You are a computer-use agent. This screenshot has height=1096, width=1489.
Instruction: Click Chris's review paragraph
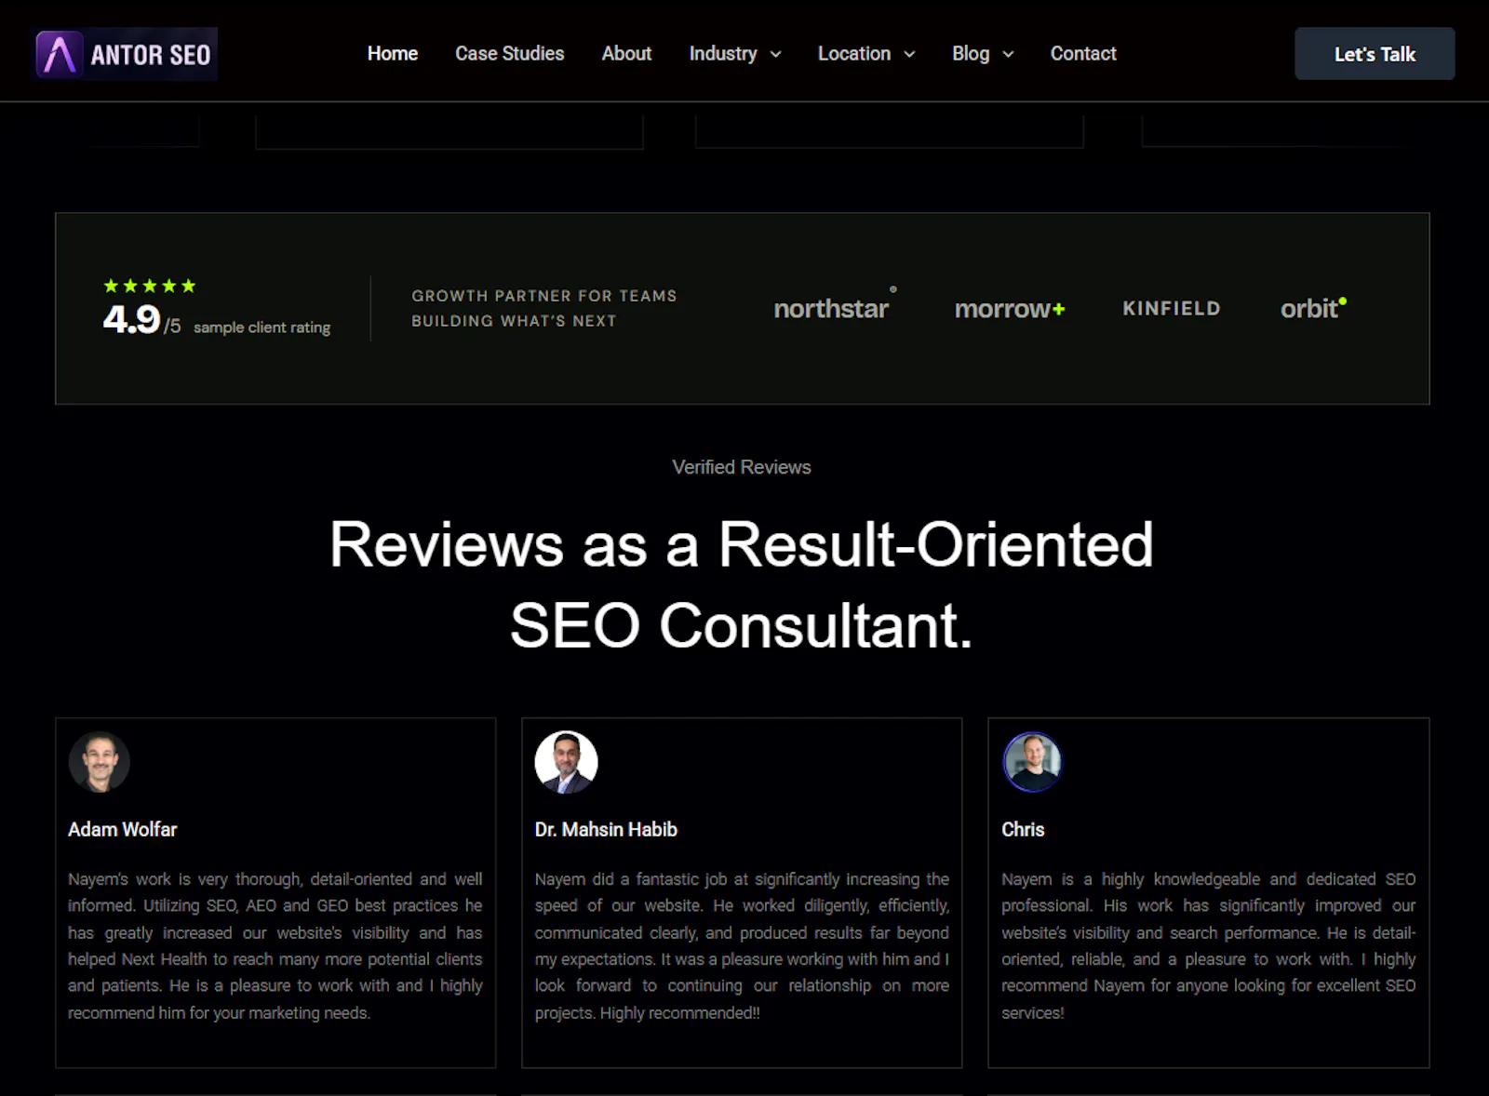click(x=1208, y=945)
